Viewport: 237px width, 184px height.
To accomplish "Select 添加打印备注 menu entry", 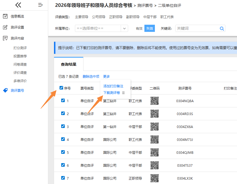I will (113, 86).
